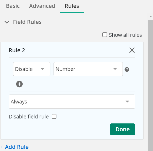Open the Disable action dropdown

tap(32, 69)
